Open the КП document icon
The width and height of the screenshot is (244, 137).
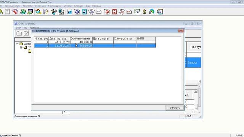pos(70,12)
